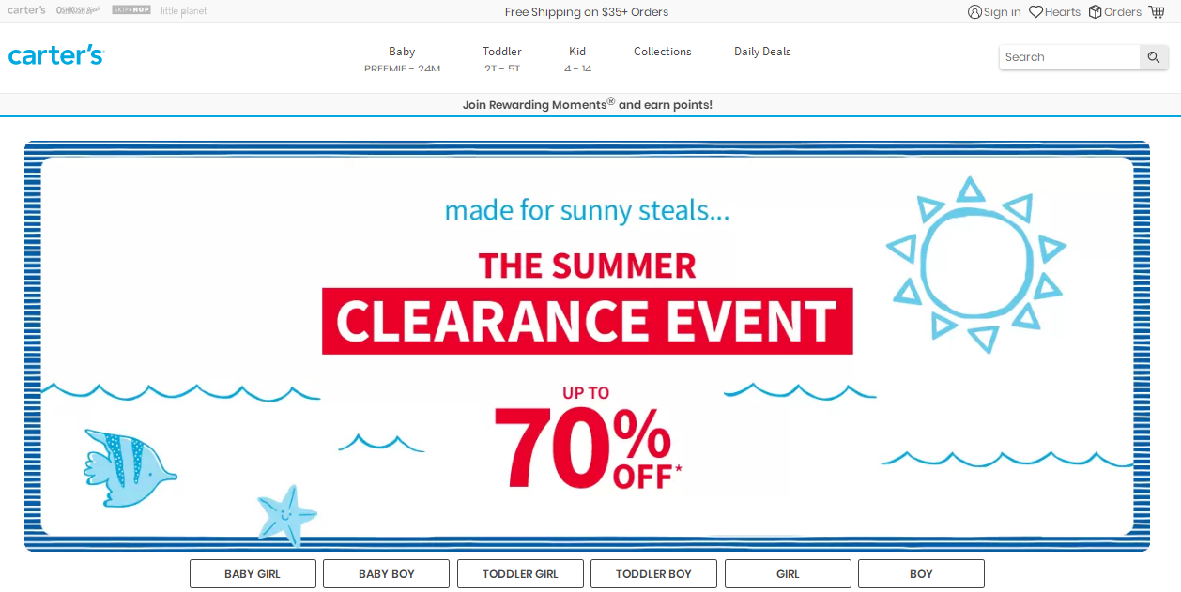Select the Girl clearance button
This screenshot has height=592, width=1181.
pos(788,574)
